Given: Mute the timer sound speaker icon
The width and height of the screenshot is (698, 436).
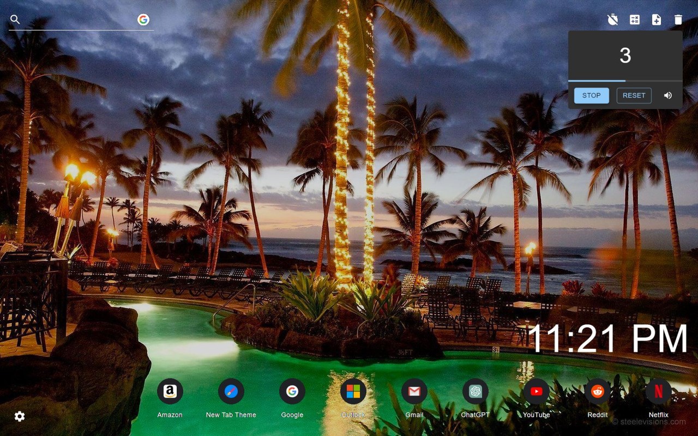Looking at the screenshot, I should point(668,95).
